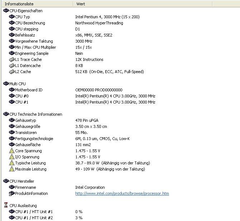
Task: Click the Gehäusetyp chip icon
Action: pos(11,120)
